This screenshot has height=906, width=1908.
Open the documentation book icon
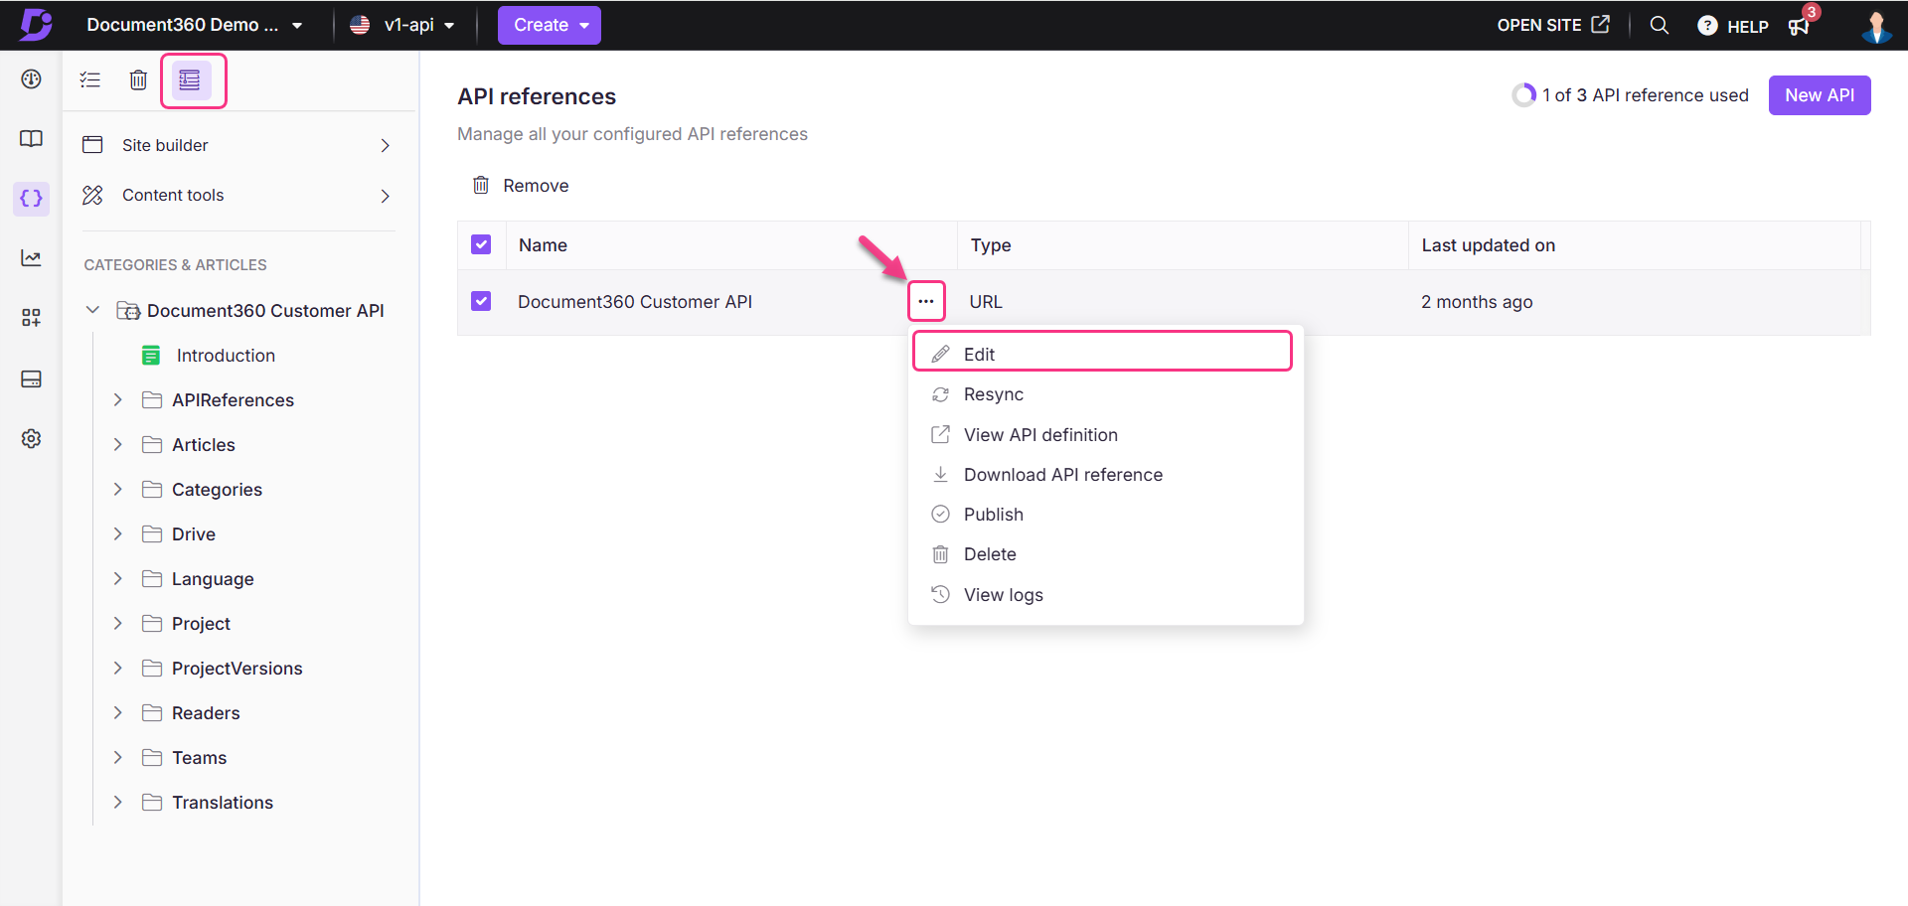pyautogui.click(x=32, y=139)
